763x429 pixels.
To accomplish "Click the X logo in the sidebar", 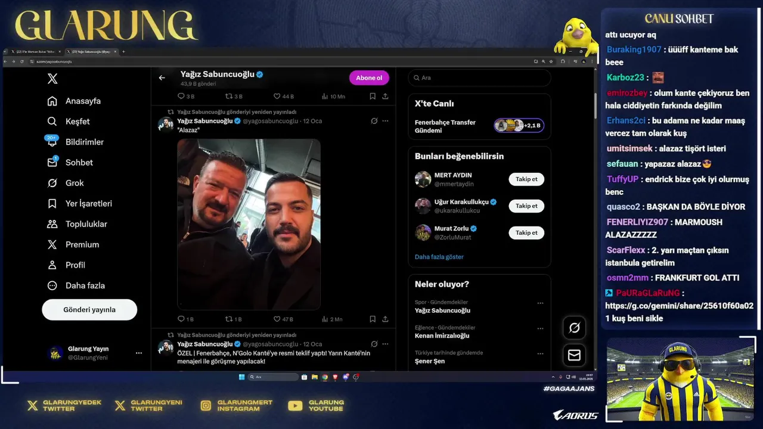I will coord(52,79).
